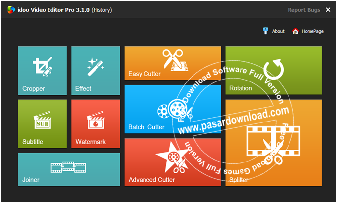Image resolution: width=337 pixels, height=203 pixels.
Task: Click the idoo app logo icon
Action: (11, 10)
